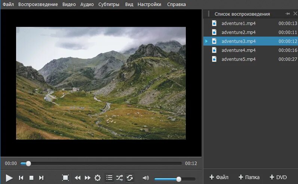Toggle the playlist panel button

coord(110,178)
